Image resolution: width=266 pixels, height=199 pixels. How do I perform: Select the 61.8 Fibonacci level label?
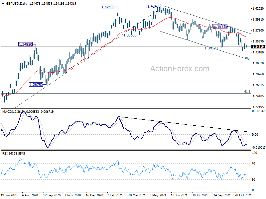click(x=247, y=92)
